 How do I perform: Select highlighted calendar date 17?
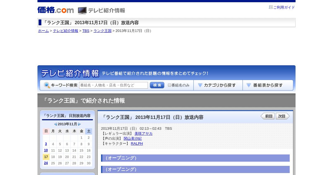[x=46, y=157]
